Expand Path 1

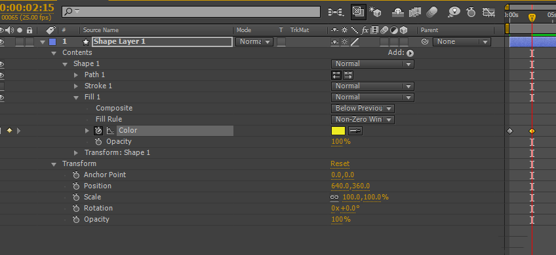pos(76,75)
